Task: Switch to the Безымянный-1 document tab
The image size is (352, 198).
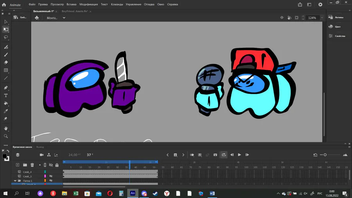Action: tap(43, 11)
